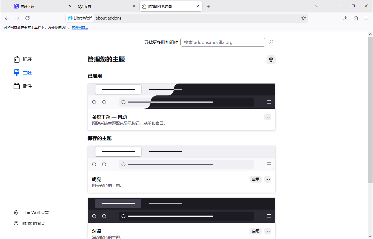Viewport: 373px width, 239px height.
Task: Enable the 深邃 theme
Action: tap(255, 231)
